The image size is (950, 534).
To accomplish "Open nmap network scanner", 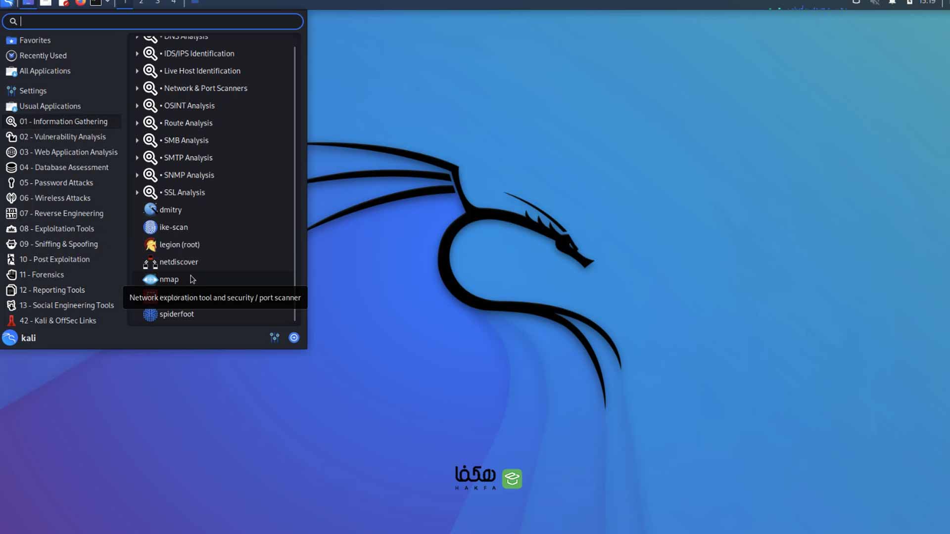I will pos(213,279).
